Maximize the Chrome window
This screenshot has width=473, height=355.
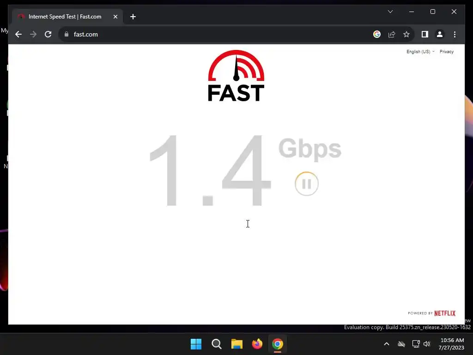[x=432, y=12]
